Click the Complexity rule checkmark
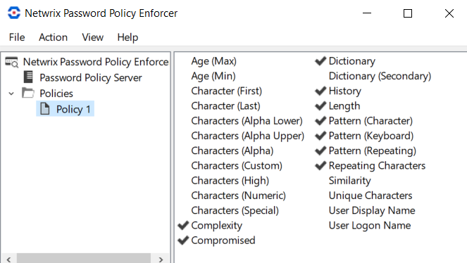467x263 pixels. pos(183,225)
